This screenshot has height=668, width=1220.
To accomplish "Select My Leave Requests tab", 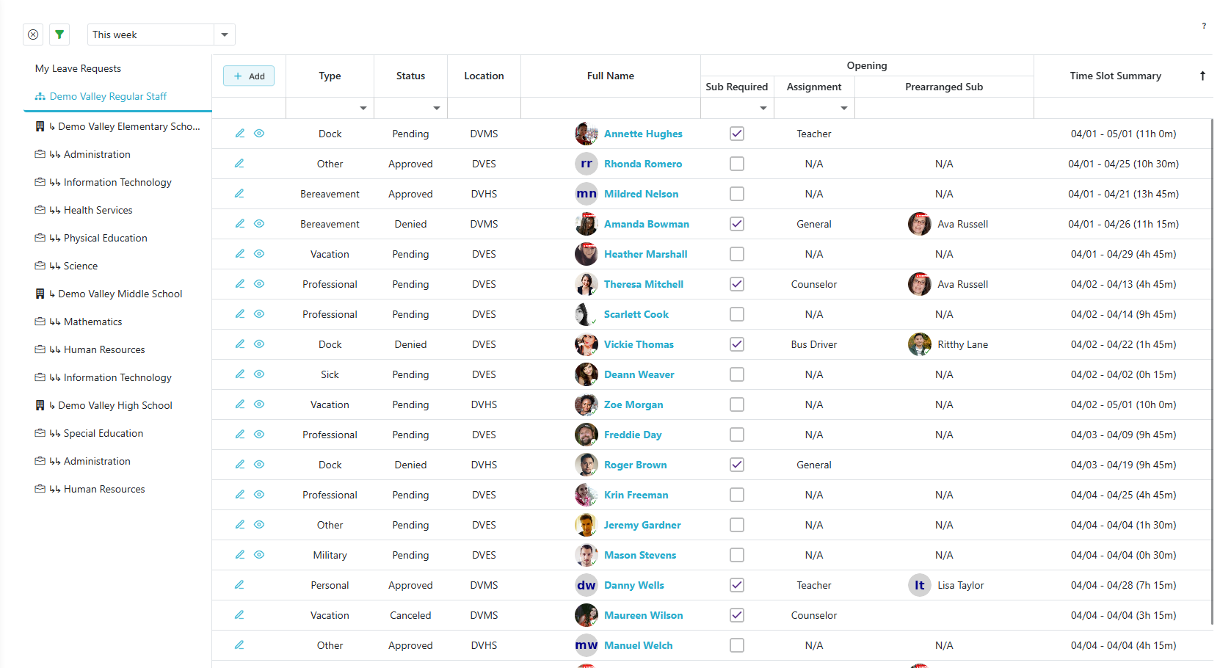I will tap(78, 68).
